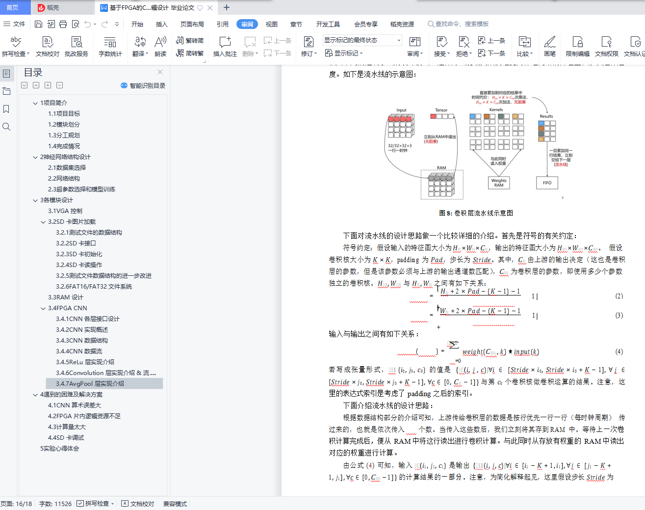Accept the tracked change (接受)

tap(442, 47)
